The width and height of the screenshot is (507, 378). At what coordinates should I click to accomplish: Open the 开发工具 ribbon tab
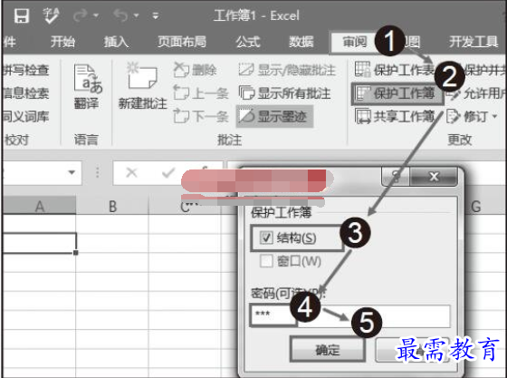(x=474, y=42)
